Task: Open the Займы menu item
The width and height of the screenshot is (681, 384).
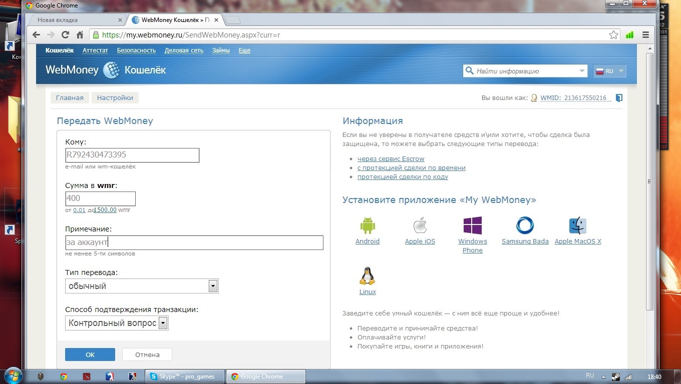Action: tap(221, 50)
